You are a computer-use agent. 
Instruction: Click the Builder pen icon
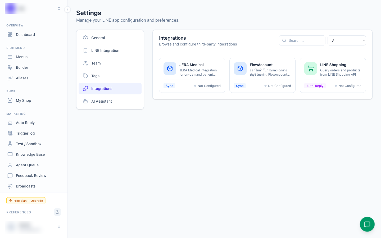(x=10, y=67)
